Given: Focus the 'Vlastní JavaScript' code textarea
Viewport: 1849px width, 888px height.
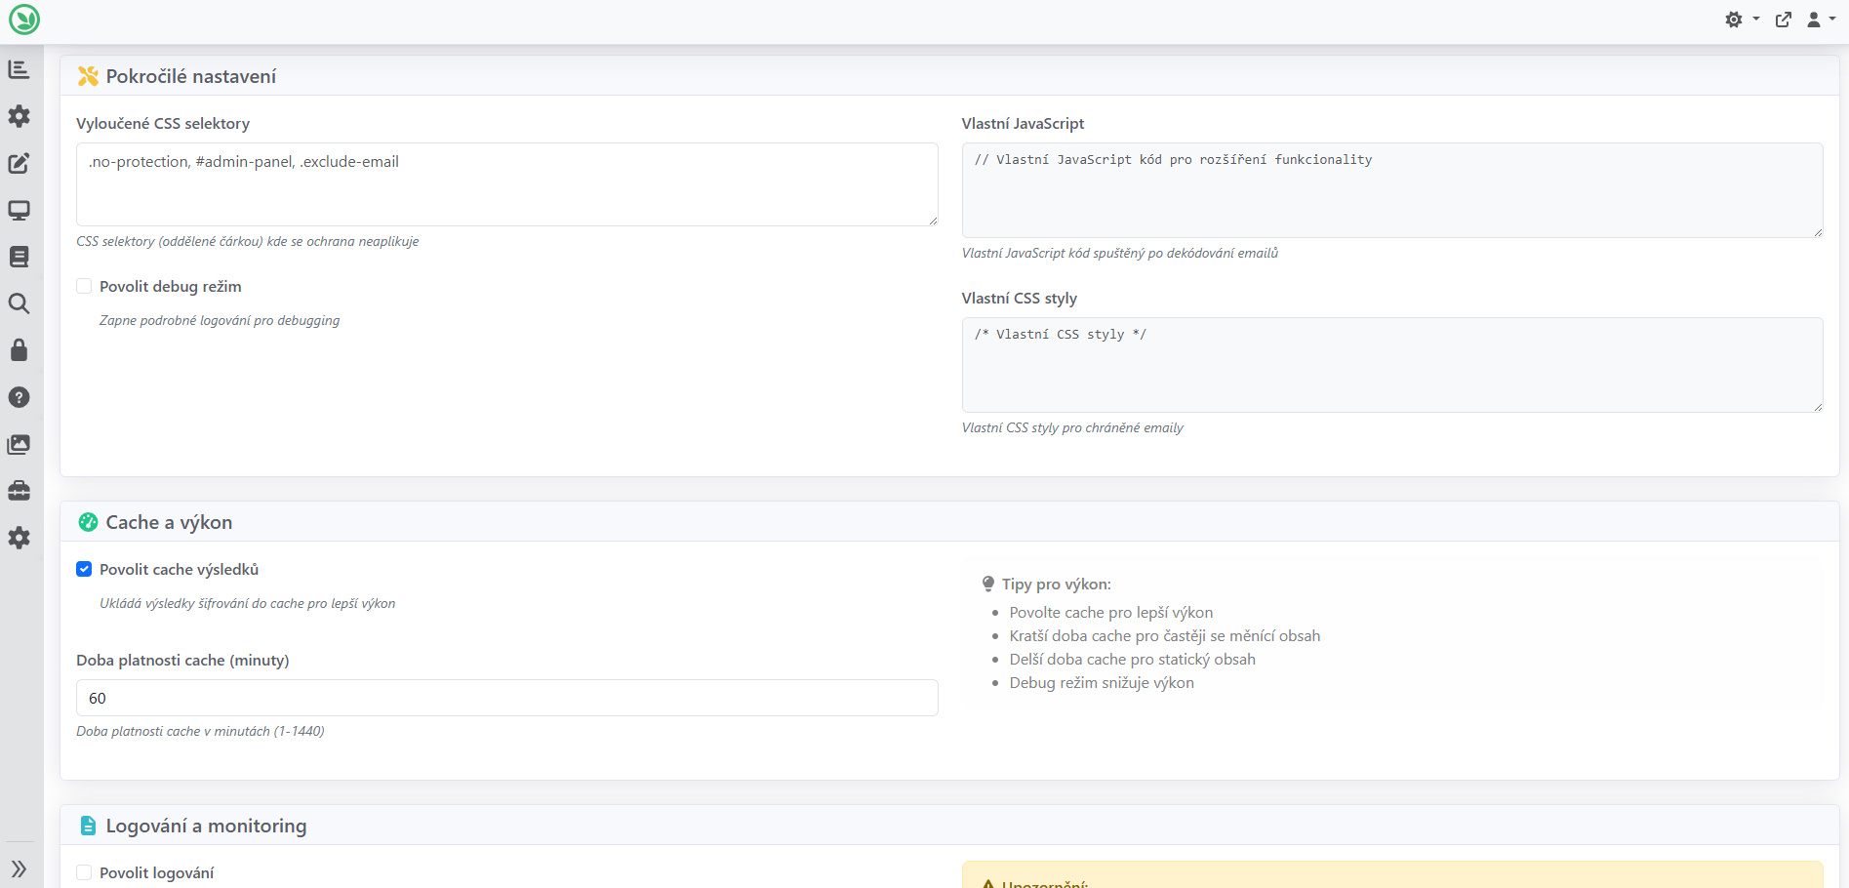Looking at the screenshot, I should coord(1392,190).
